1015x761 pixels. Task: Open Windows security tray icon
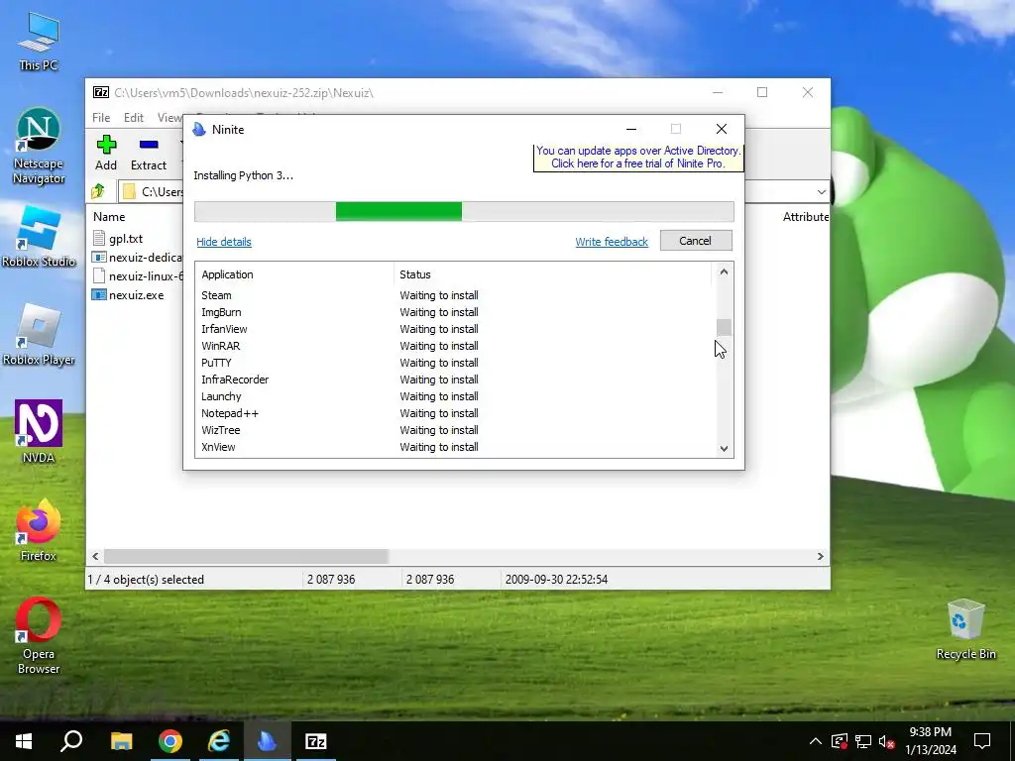point(839,741)
